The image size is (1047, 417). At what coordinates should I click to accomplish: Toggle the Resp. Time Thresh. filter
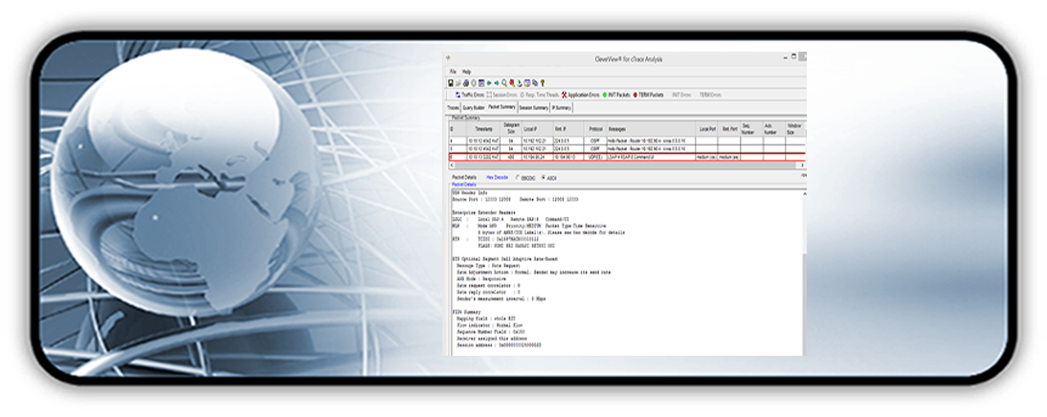540,95
